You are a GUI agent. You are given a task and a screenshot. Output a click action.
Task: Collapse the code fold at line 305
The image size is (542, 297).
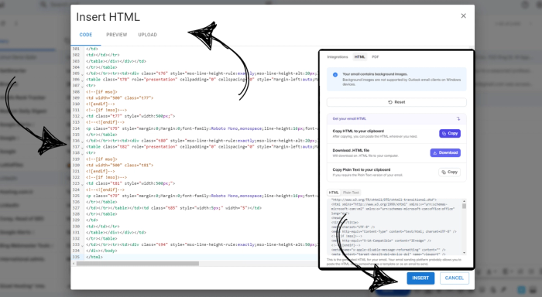82,74
